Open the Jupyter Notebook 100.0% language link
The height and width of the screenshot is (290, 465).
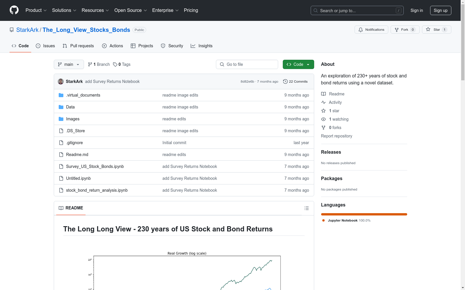tap(346, 220)
